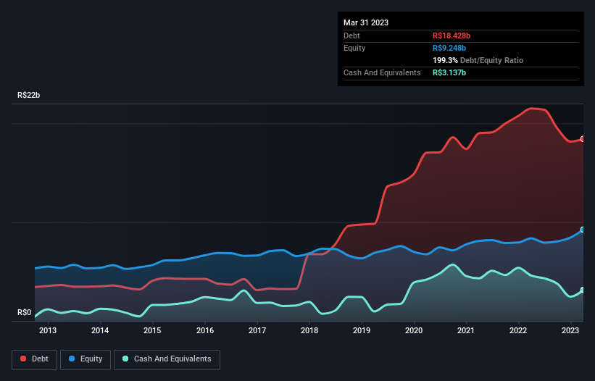Click the R$3.137b cash value
Viewport: 595px width, 381px height.
point(449,72)
